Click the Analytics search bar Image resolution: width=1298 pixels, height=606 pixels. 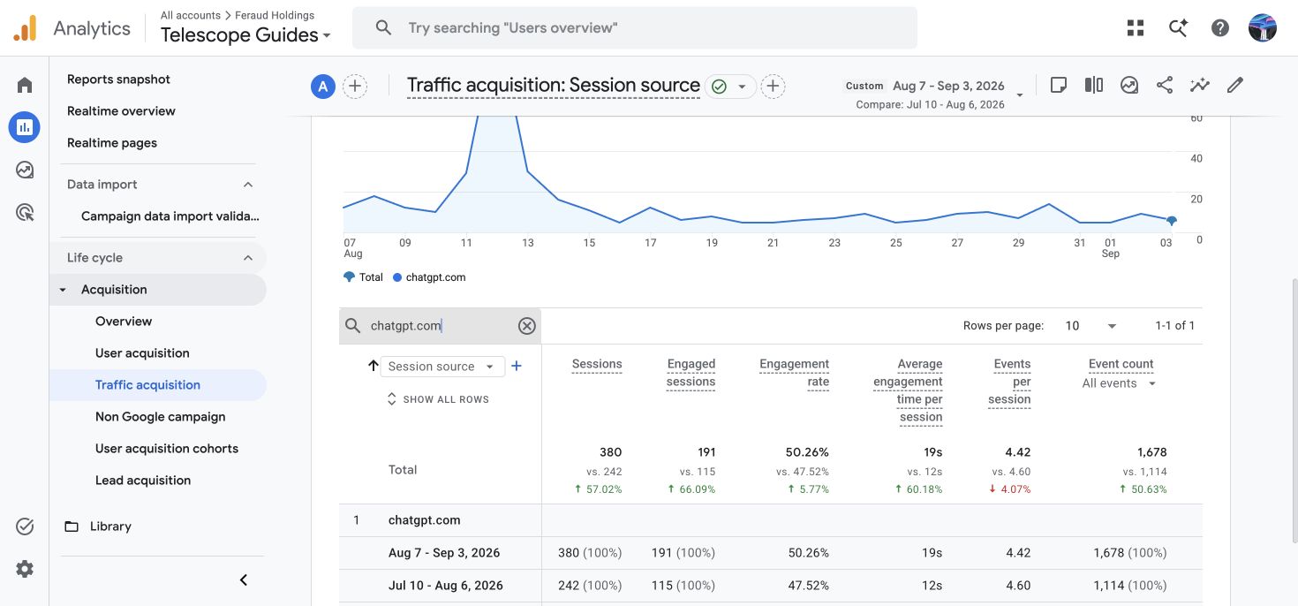(x=634, y=28)
